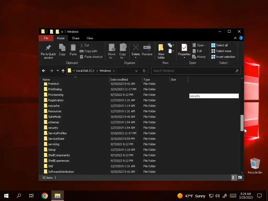Screen dimensions: 268x201
Task: Open Move to dropdown
Action: click(x=111, y=51)
